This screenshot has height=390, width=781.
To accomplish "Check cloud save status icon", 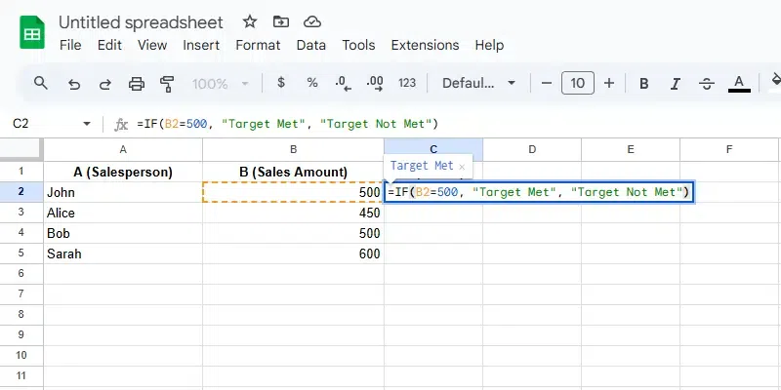I will (x=311, y=21).
